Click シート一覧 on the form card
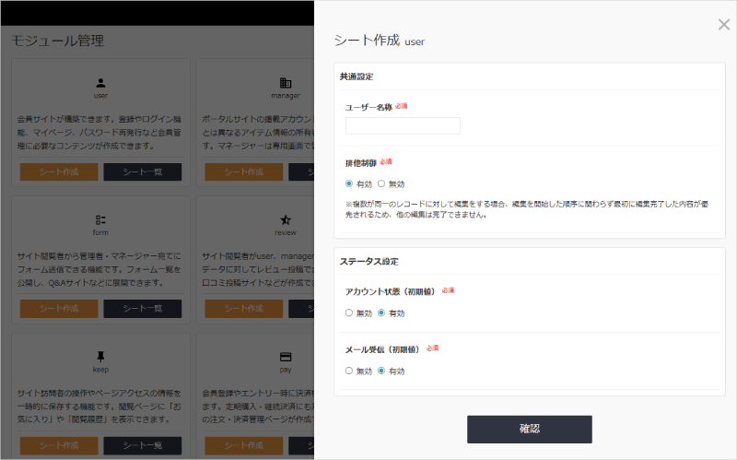This screenshot has width=737, height=460. coord(143,309)
